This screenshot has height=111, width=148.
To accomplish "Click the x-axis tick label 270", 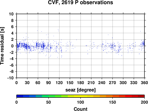I will (x=112, y=83).
